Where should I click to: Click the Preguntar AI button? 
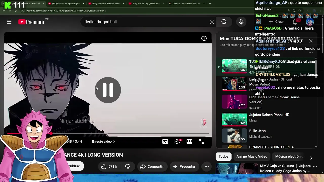click(184, 166)
